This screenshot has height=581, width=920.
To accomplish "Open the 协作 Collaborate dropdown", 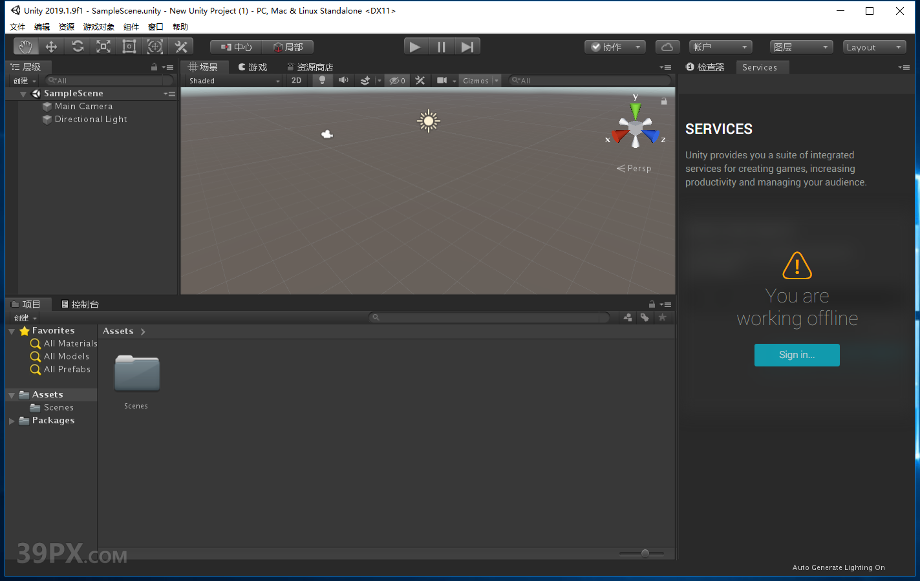I will click(x=615, y=47).
